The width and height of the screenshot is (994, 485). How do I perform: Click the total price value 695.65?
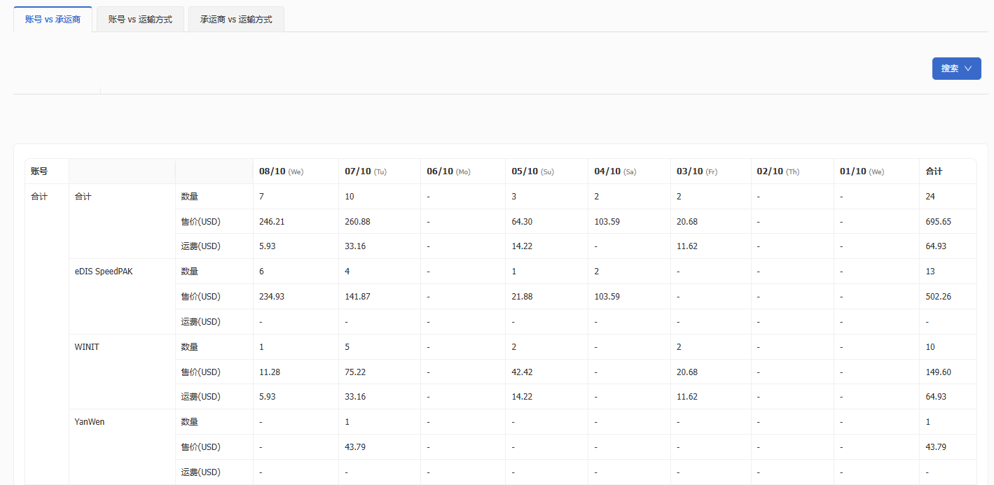[x=938, y=222]
